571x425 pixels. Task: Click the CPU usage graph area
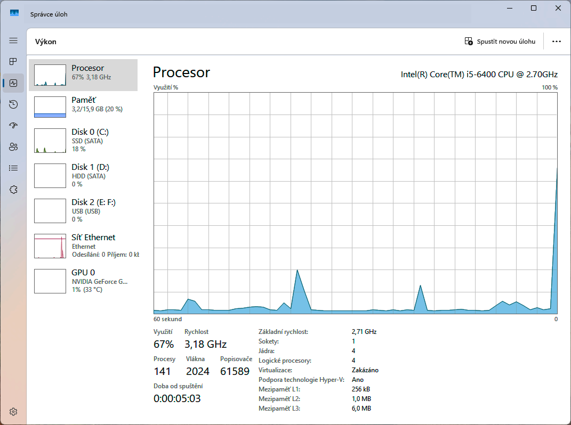tap(356, 202)
